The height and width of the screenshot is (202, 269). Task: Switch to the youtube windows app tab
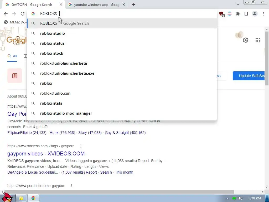[97, 5]
